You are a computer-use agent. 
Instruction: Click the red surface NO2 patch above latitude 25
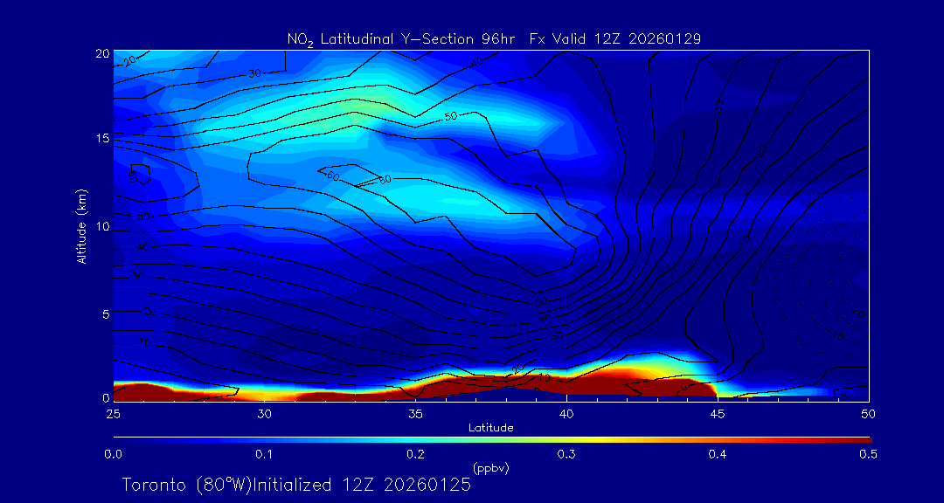131,391
